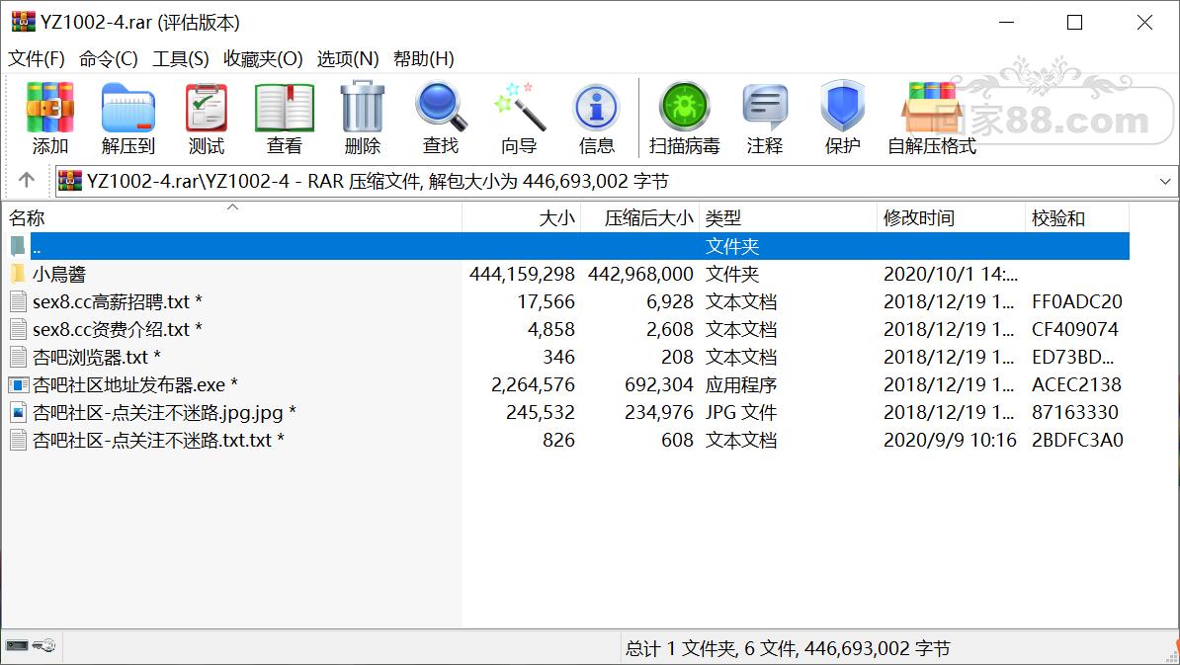Image resolution: width=1180 pixels, height=665 pixels.
Task: Click the WinRAR title bar app icon
Action: 24,22
